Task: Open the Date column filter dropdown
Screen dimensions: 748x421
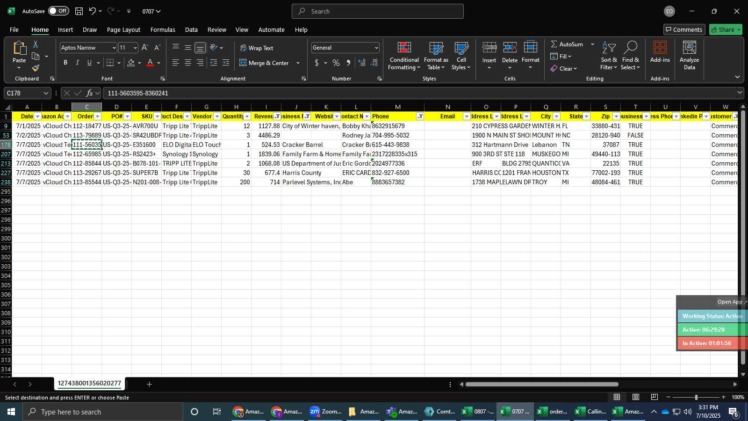Action: (38, 116)
